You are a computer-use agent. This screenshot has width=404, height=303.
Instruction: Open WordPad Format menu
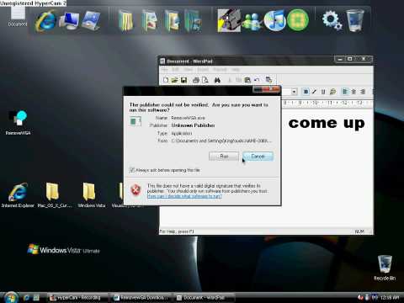220,69
